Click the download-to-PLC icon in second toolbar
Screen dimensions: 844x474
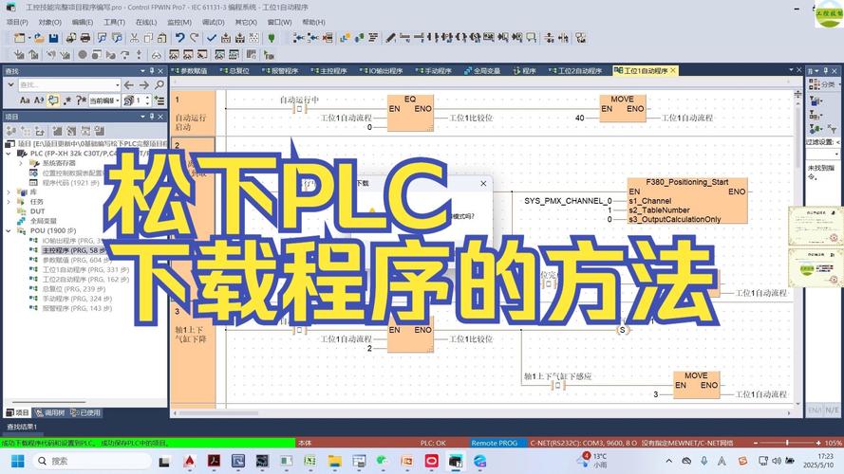pos(19,55)
